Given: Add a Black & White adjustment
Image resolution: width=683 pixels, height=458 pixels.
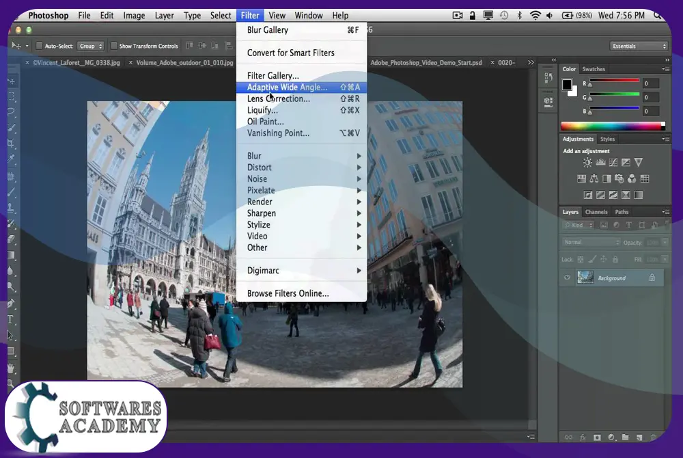Looking at the screenshot, I should (x=607, y=178).
